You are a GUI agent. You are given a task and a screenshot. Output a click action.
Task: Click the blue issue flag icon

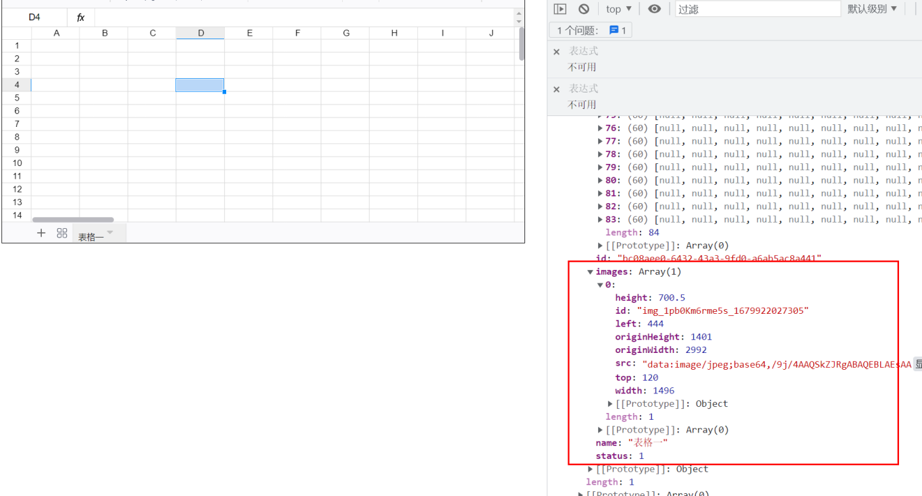(616, 30)
